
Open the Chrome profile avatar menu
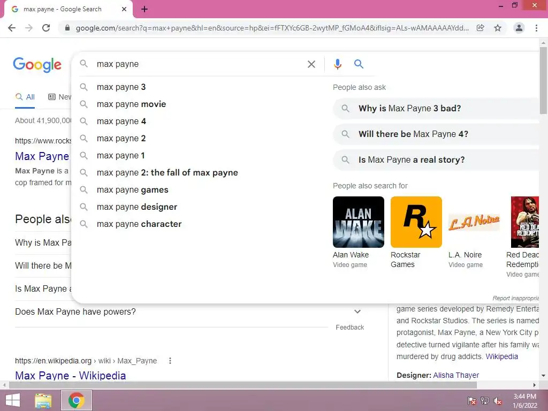coord(519,28)
